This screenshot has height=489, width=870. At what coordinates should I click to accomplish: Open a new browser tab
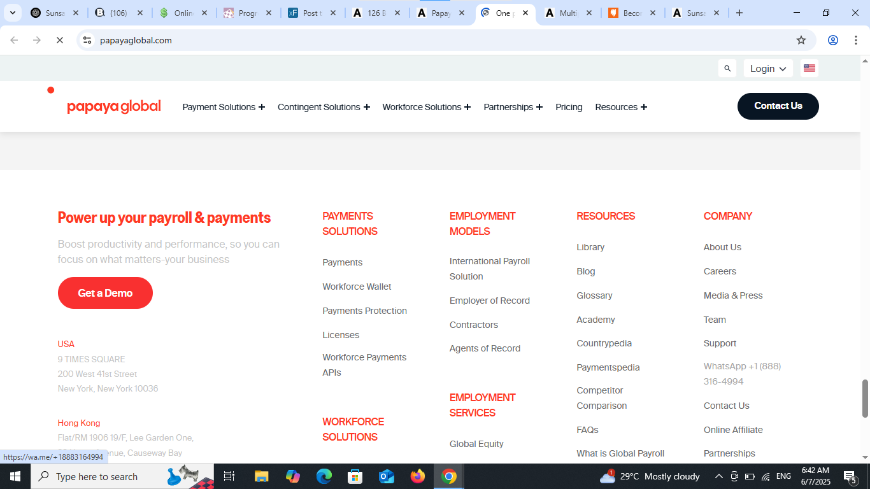point(739,13)
